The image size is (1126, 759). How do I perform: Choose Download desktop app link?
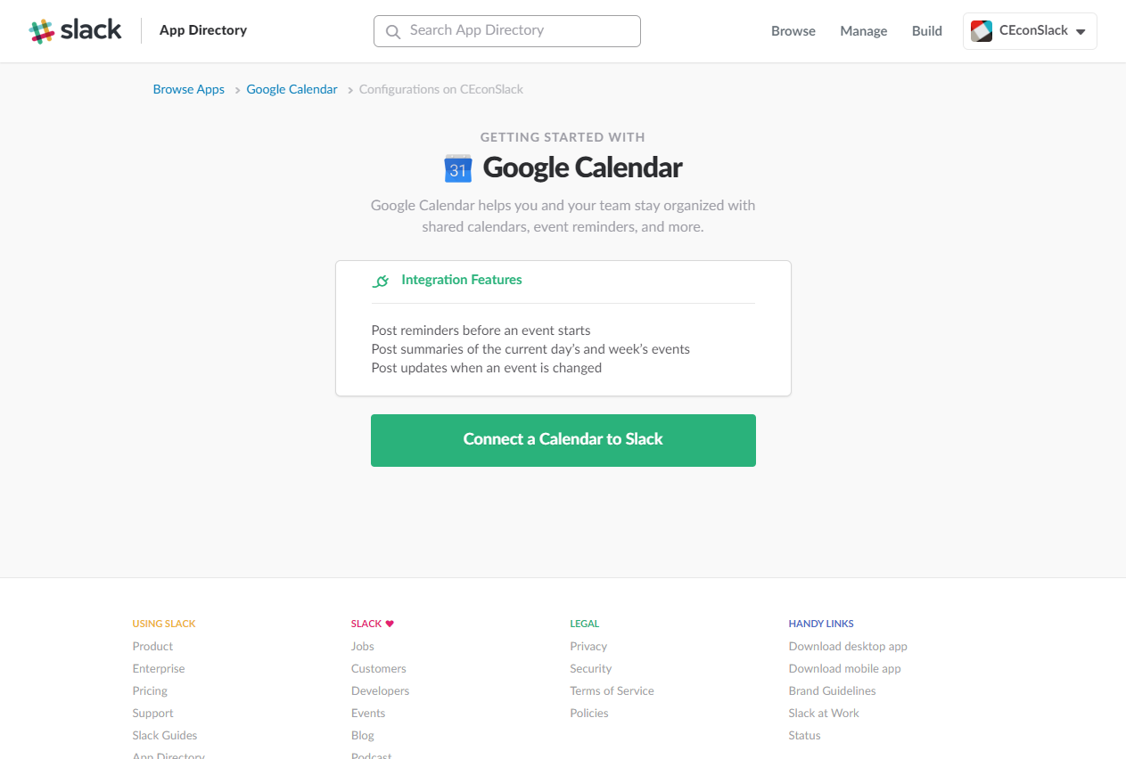(x=848, y=646)
